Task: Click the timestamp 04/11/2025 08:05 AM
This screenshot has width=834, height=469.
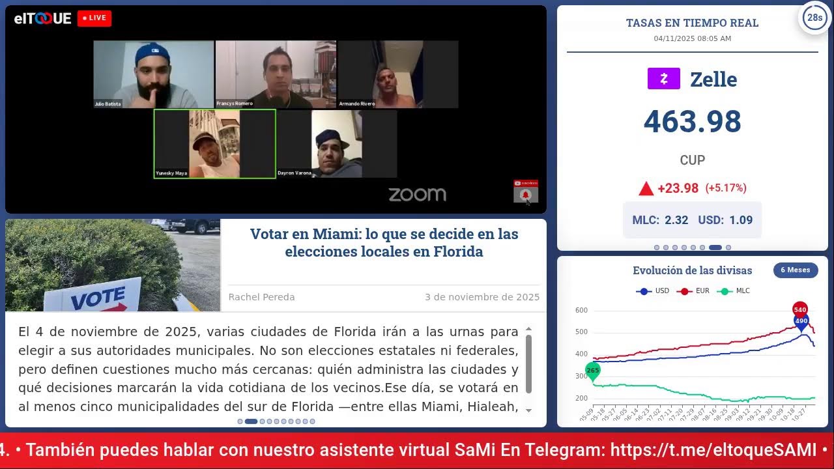Action: tap(692, 38)
